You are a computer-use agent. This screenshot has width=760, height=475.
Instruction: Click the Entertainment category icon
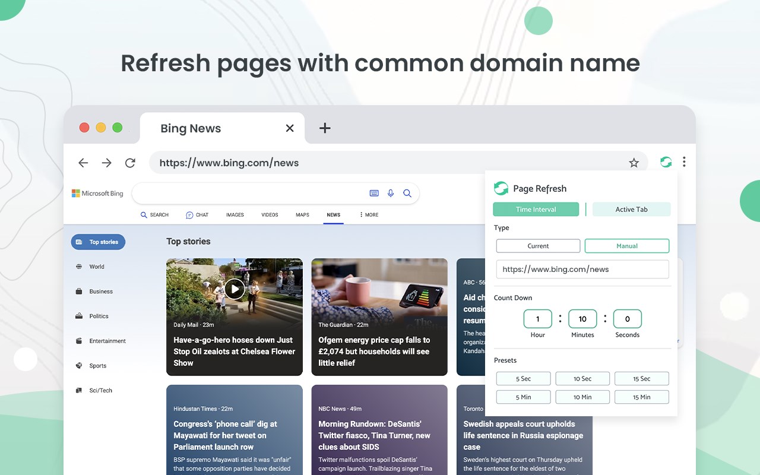tap(79, 341)
